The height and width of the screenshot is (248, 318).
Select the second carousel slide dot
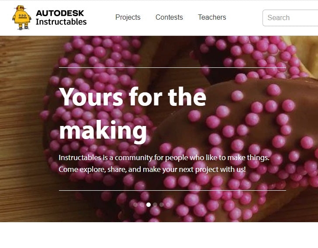click(x=142, y=205)
